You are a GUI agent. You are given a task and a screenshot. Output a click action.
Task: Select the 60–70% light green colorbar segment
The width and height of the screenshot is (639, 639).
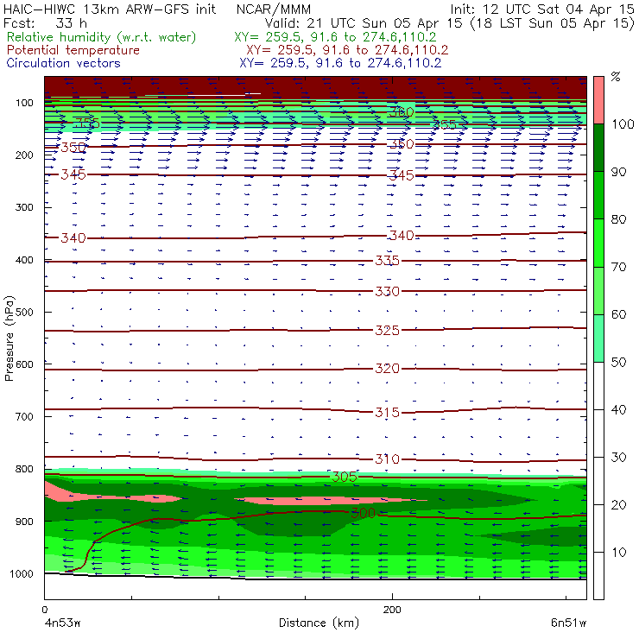coord(598,290)
